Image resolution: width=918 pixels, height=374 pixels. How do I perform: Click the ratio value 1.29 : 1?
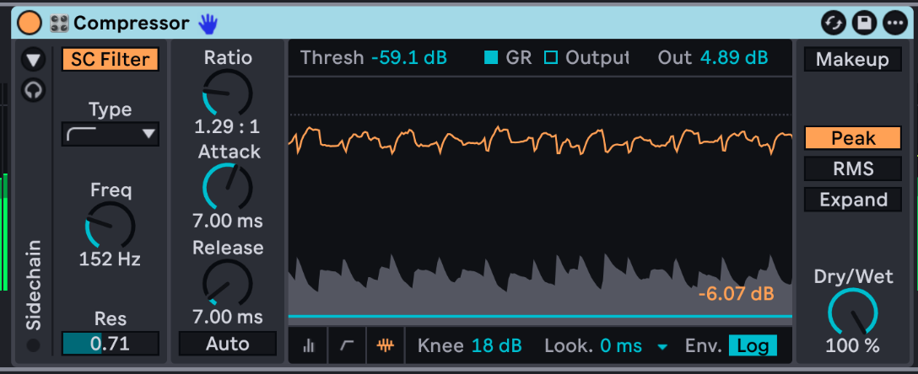click(x=227, y=127)
